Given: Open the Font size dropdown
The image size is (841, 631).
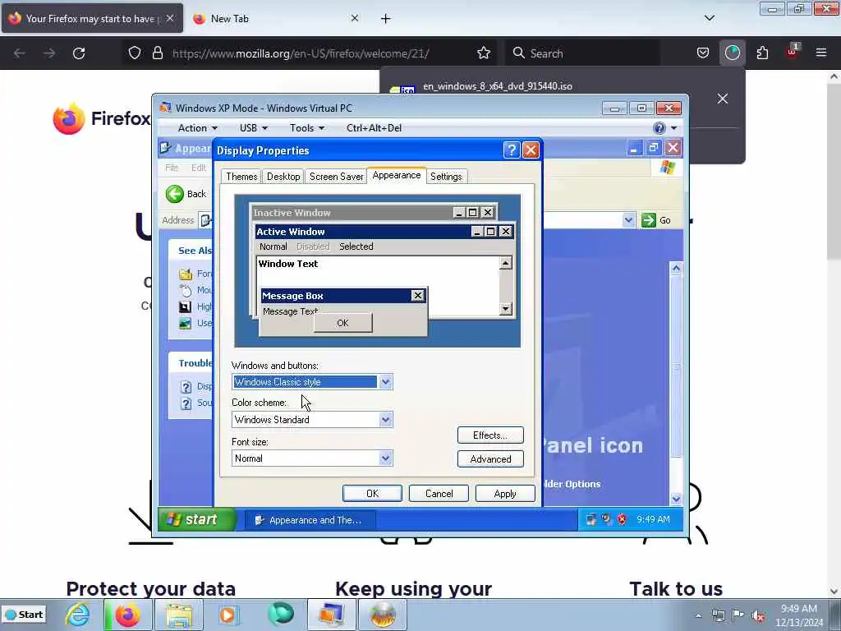Looking at the screenshot, I should point(385,458).
